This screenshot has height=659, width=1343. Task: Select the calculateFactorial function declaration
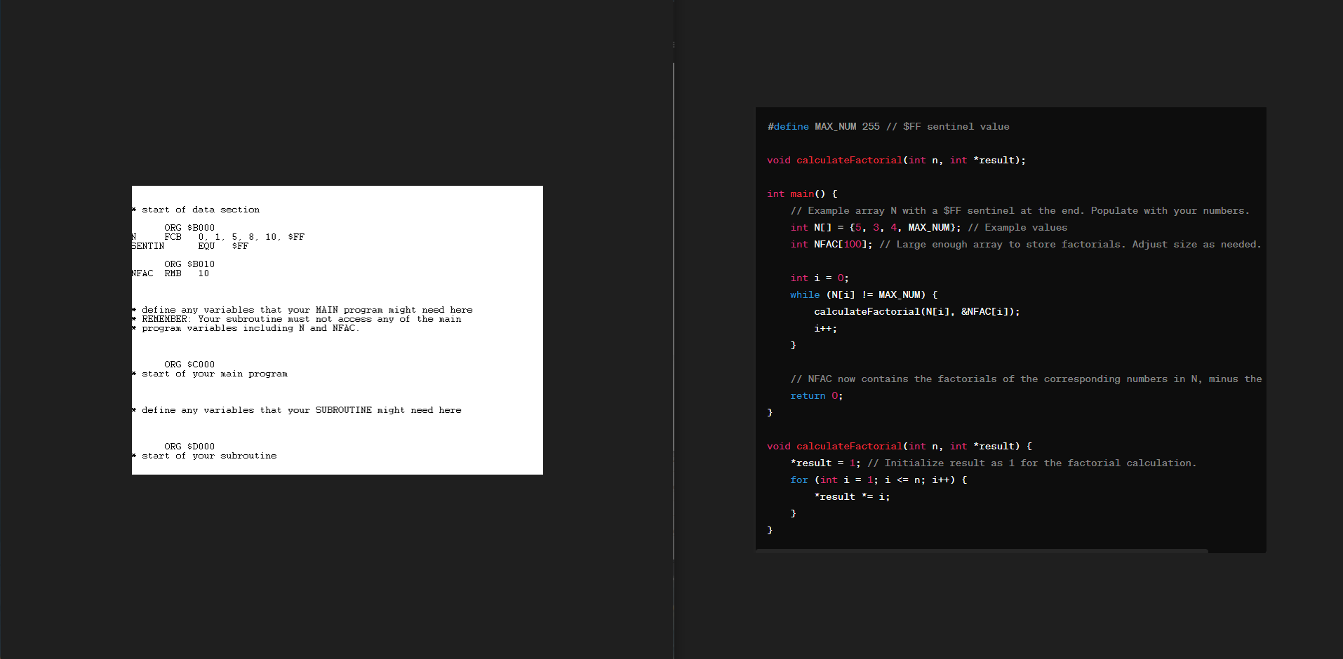click(x=895, y=160)
